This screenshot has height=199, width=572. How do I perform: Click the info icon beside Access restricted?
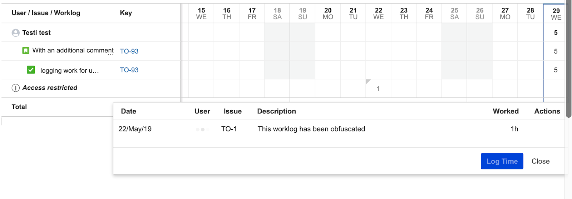[x=16, y=88]
